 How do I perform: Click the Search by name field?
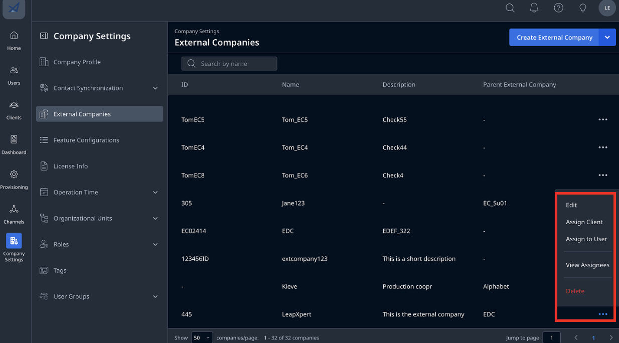[229, 64]
